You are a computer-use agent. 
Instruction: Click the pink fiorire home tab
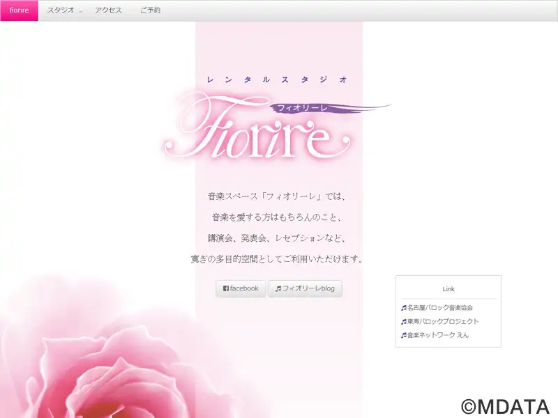coord(19,10)
